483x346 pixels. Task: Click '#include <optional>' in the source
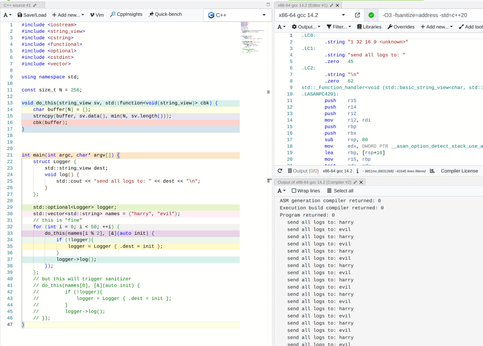pos(49,51)
